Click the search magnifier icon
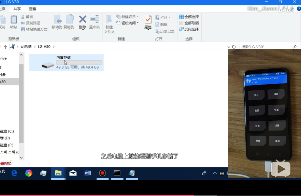This screenshot has height=196, width=301. [x=295, y=47]
